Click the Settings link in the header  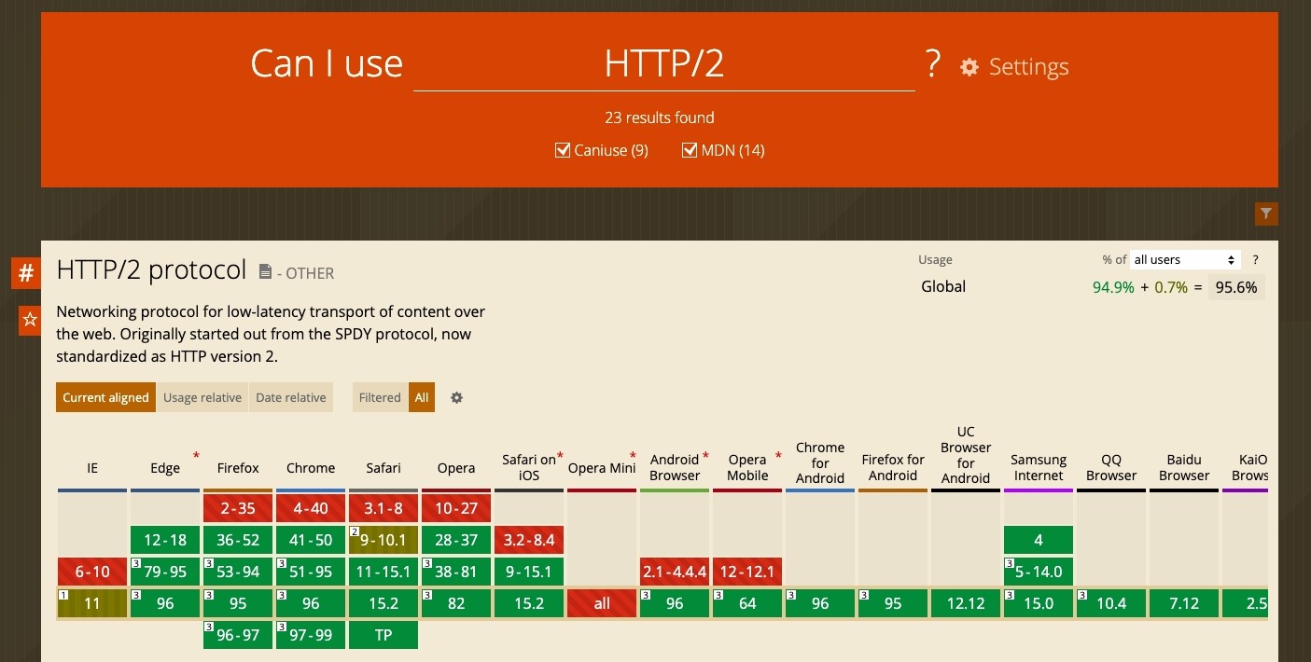coord(1028,66)
